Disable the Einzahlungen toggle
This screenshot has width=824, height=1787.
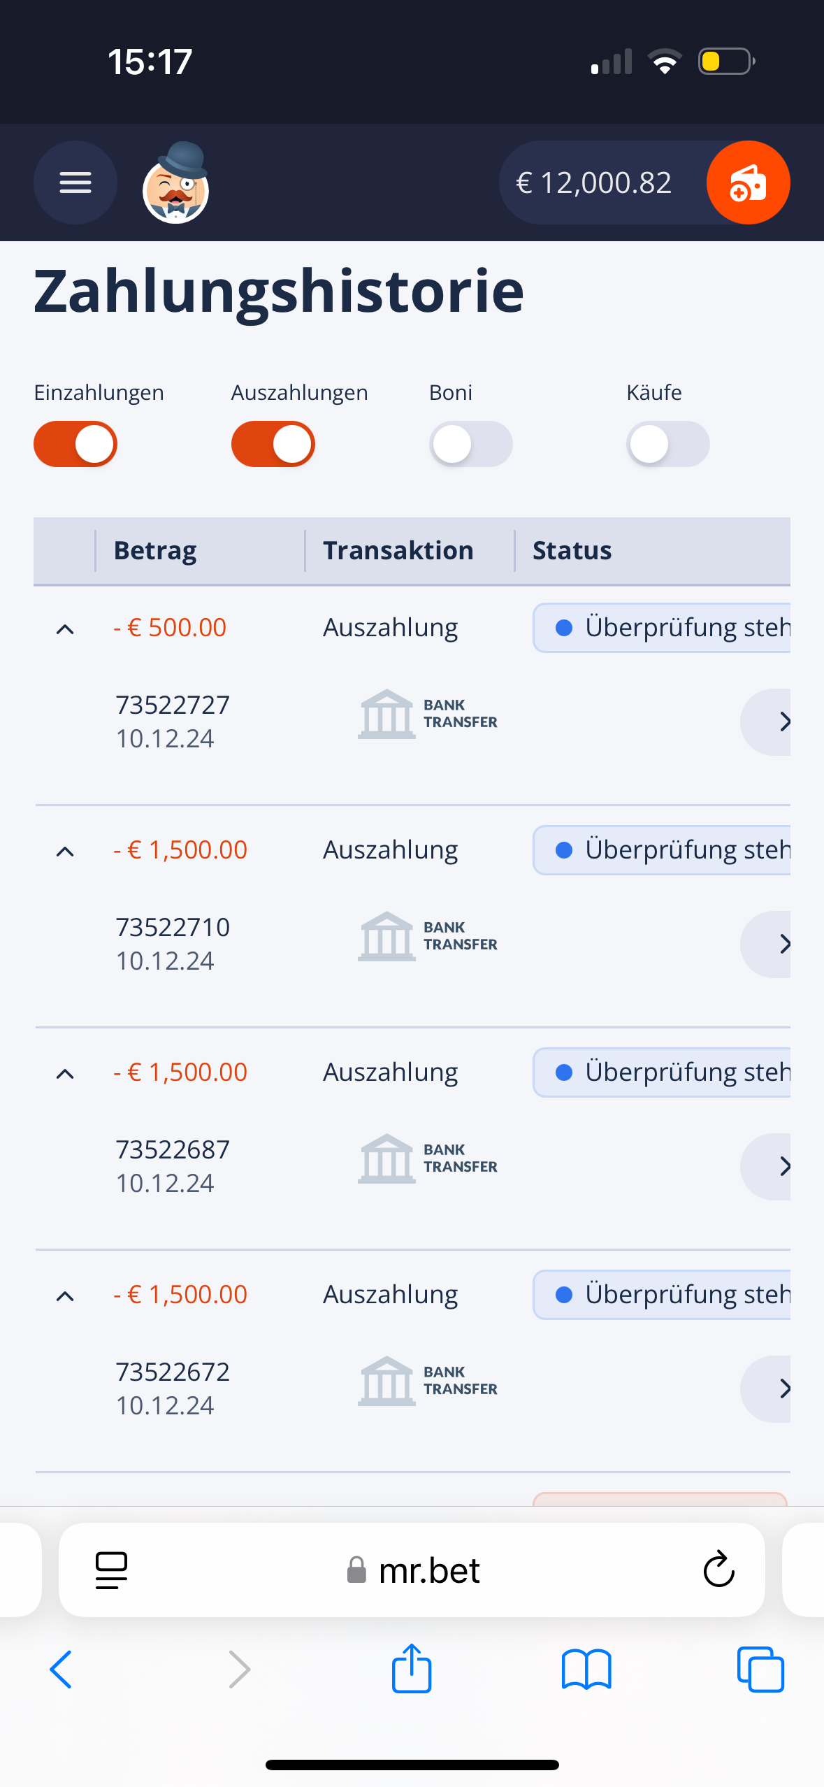75,444
